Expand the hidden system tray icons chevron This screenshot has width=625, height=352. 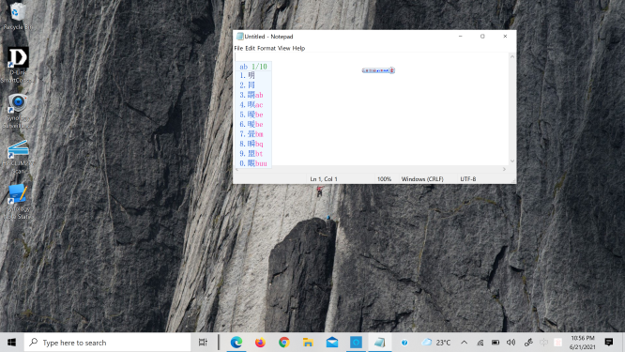(464, 343)
